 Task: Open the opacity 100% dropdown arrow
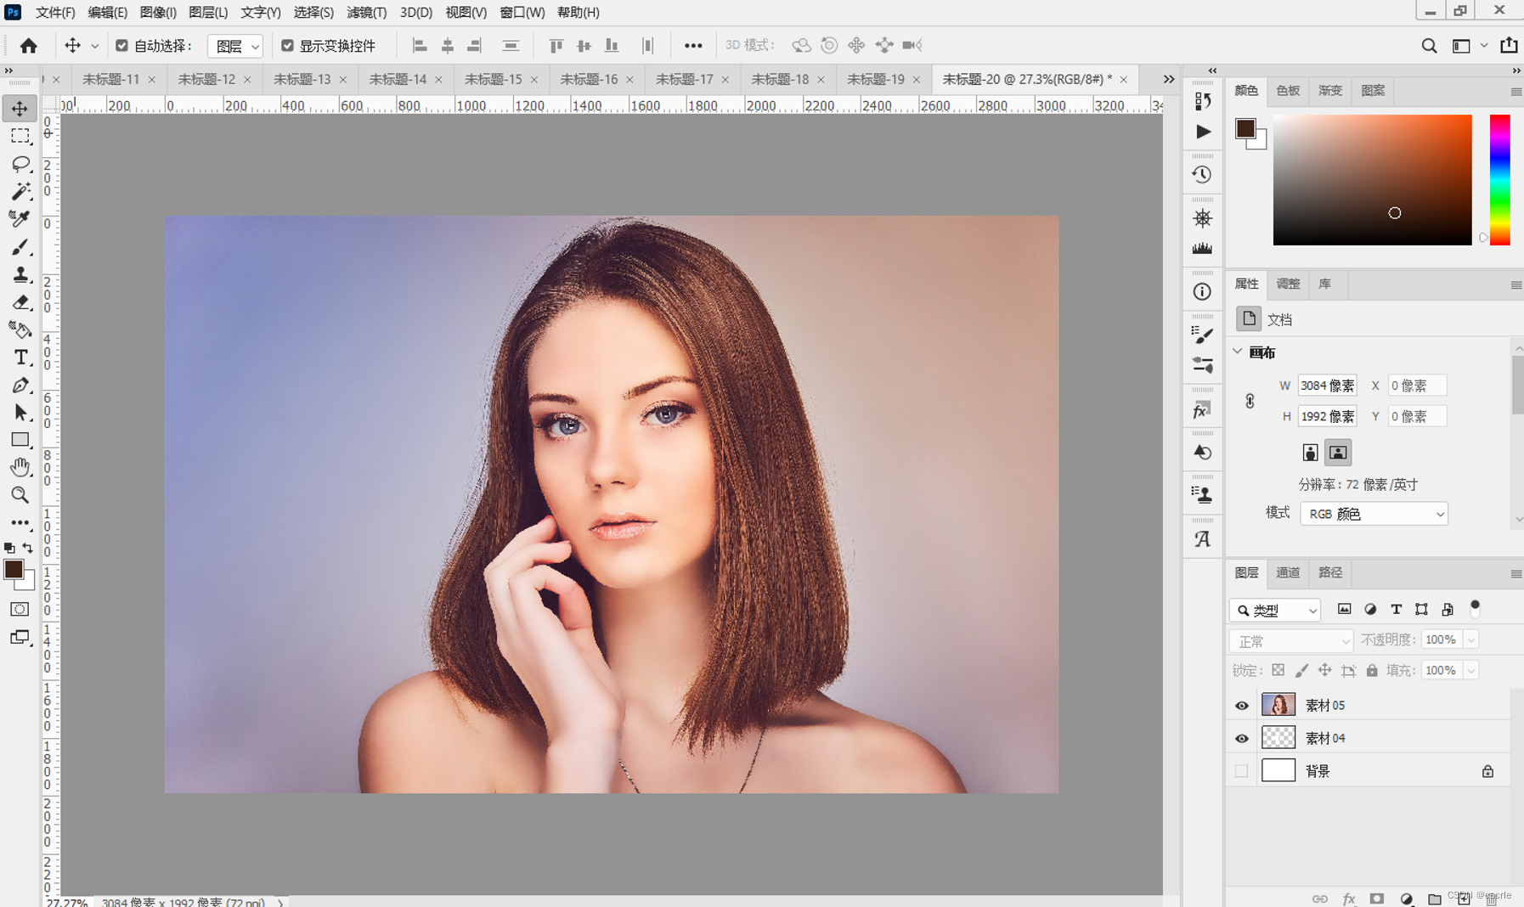[1471, 639]
